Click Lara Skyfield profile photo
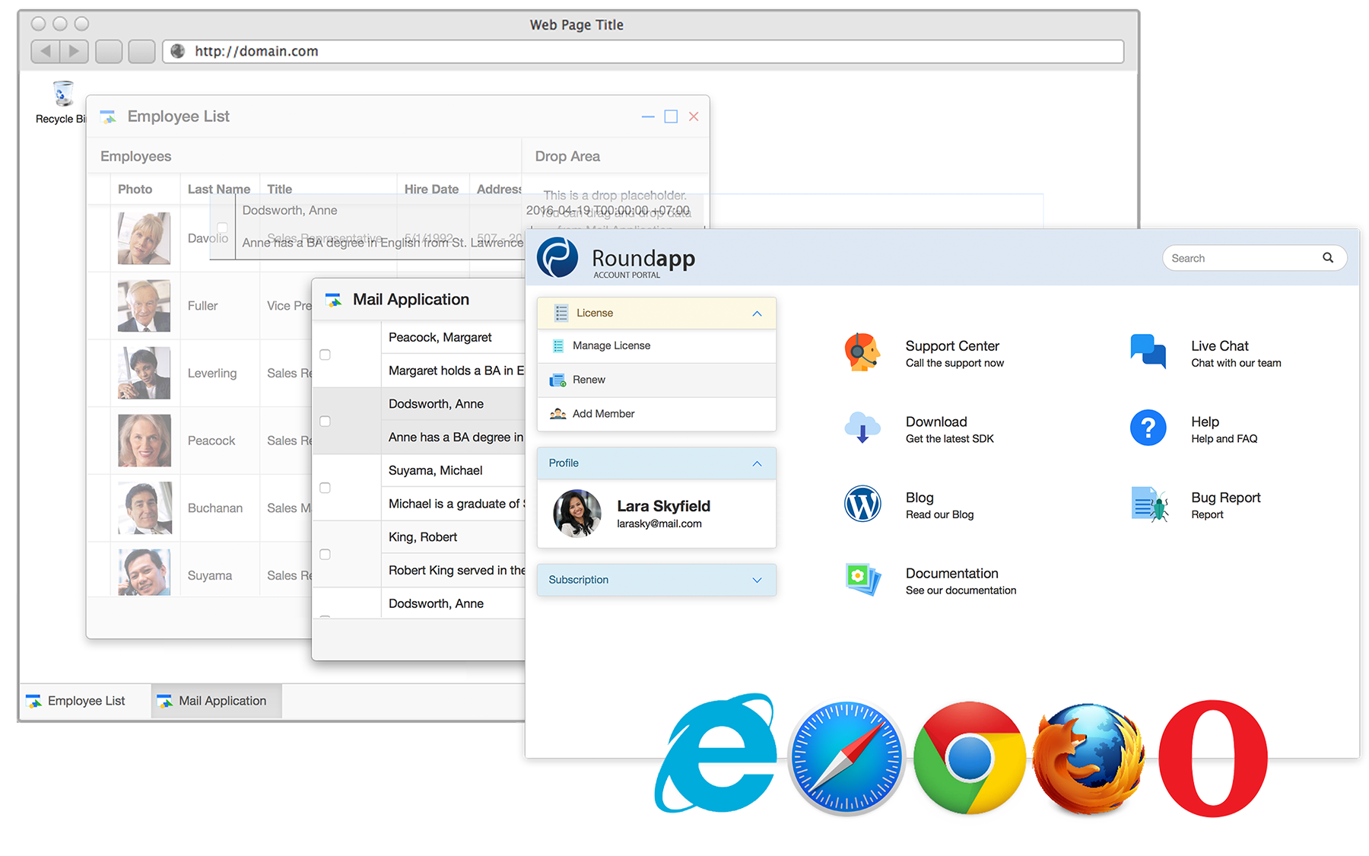 click(577, 513)
